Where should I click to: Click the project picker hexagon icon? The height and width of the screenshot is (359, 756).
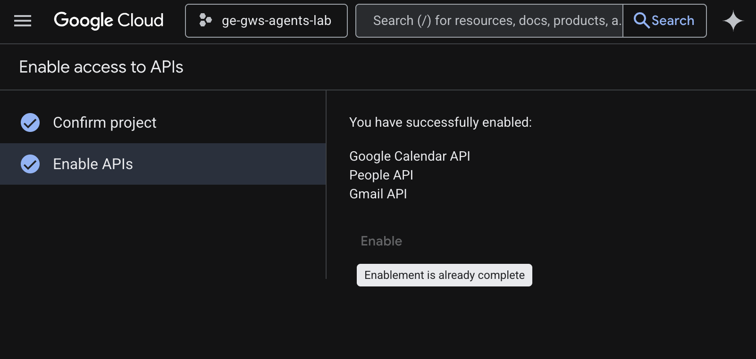point(205,20)
